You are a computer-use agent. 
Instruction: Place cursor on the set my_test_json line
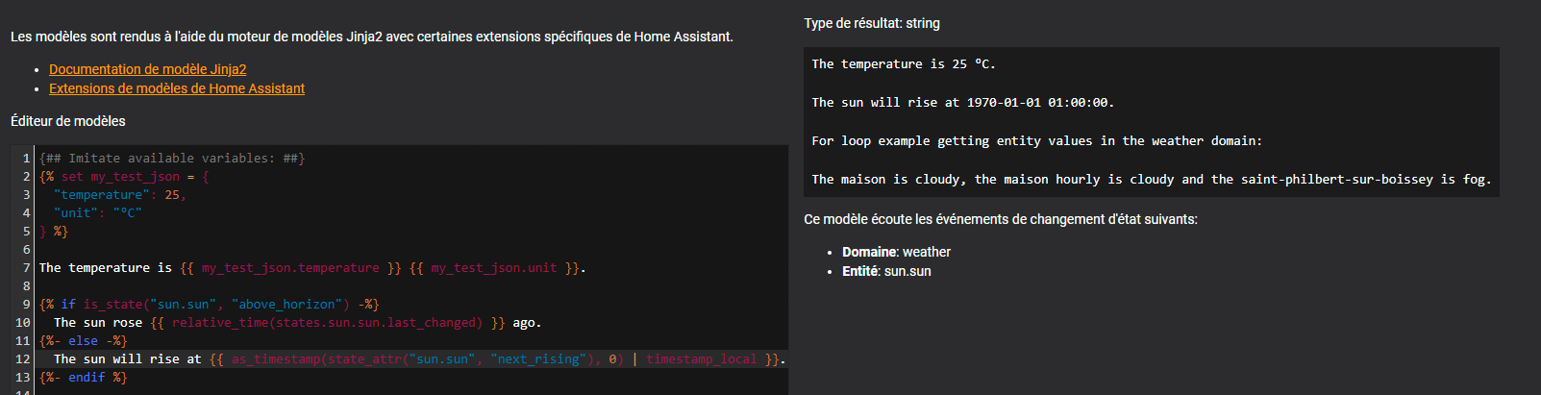coord(125,177)
